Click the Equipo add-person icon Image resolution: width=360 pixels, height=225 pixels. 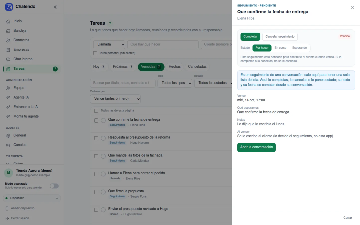8,88
